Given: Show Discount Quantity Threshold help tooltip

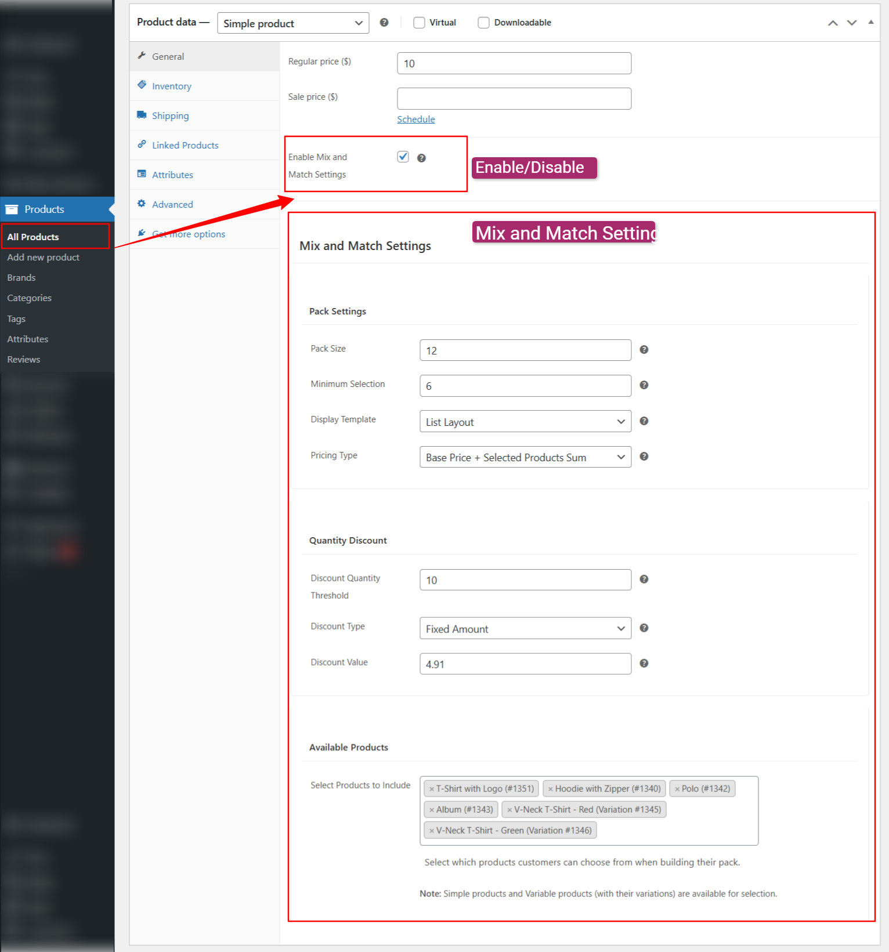Looking at the screenshot, I should (x=644, y=580).
